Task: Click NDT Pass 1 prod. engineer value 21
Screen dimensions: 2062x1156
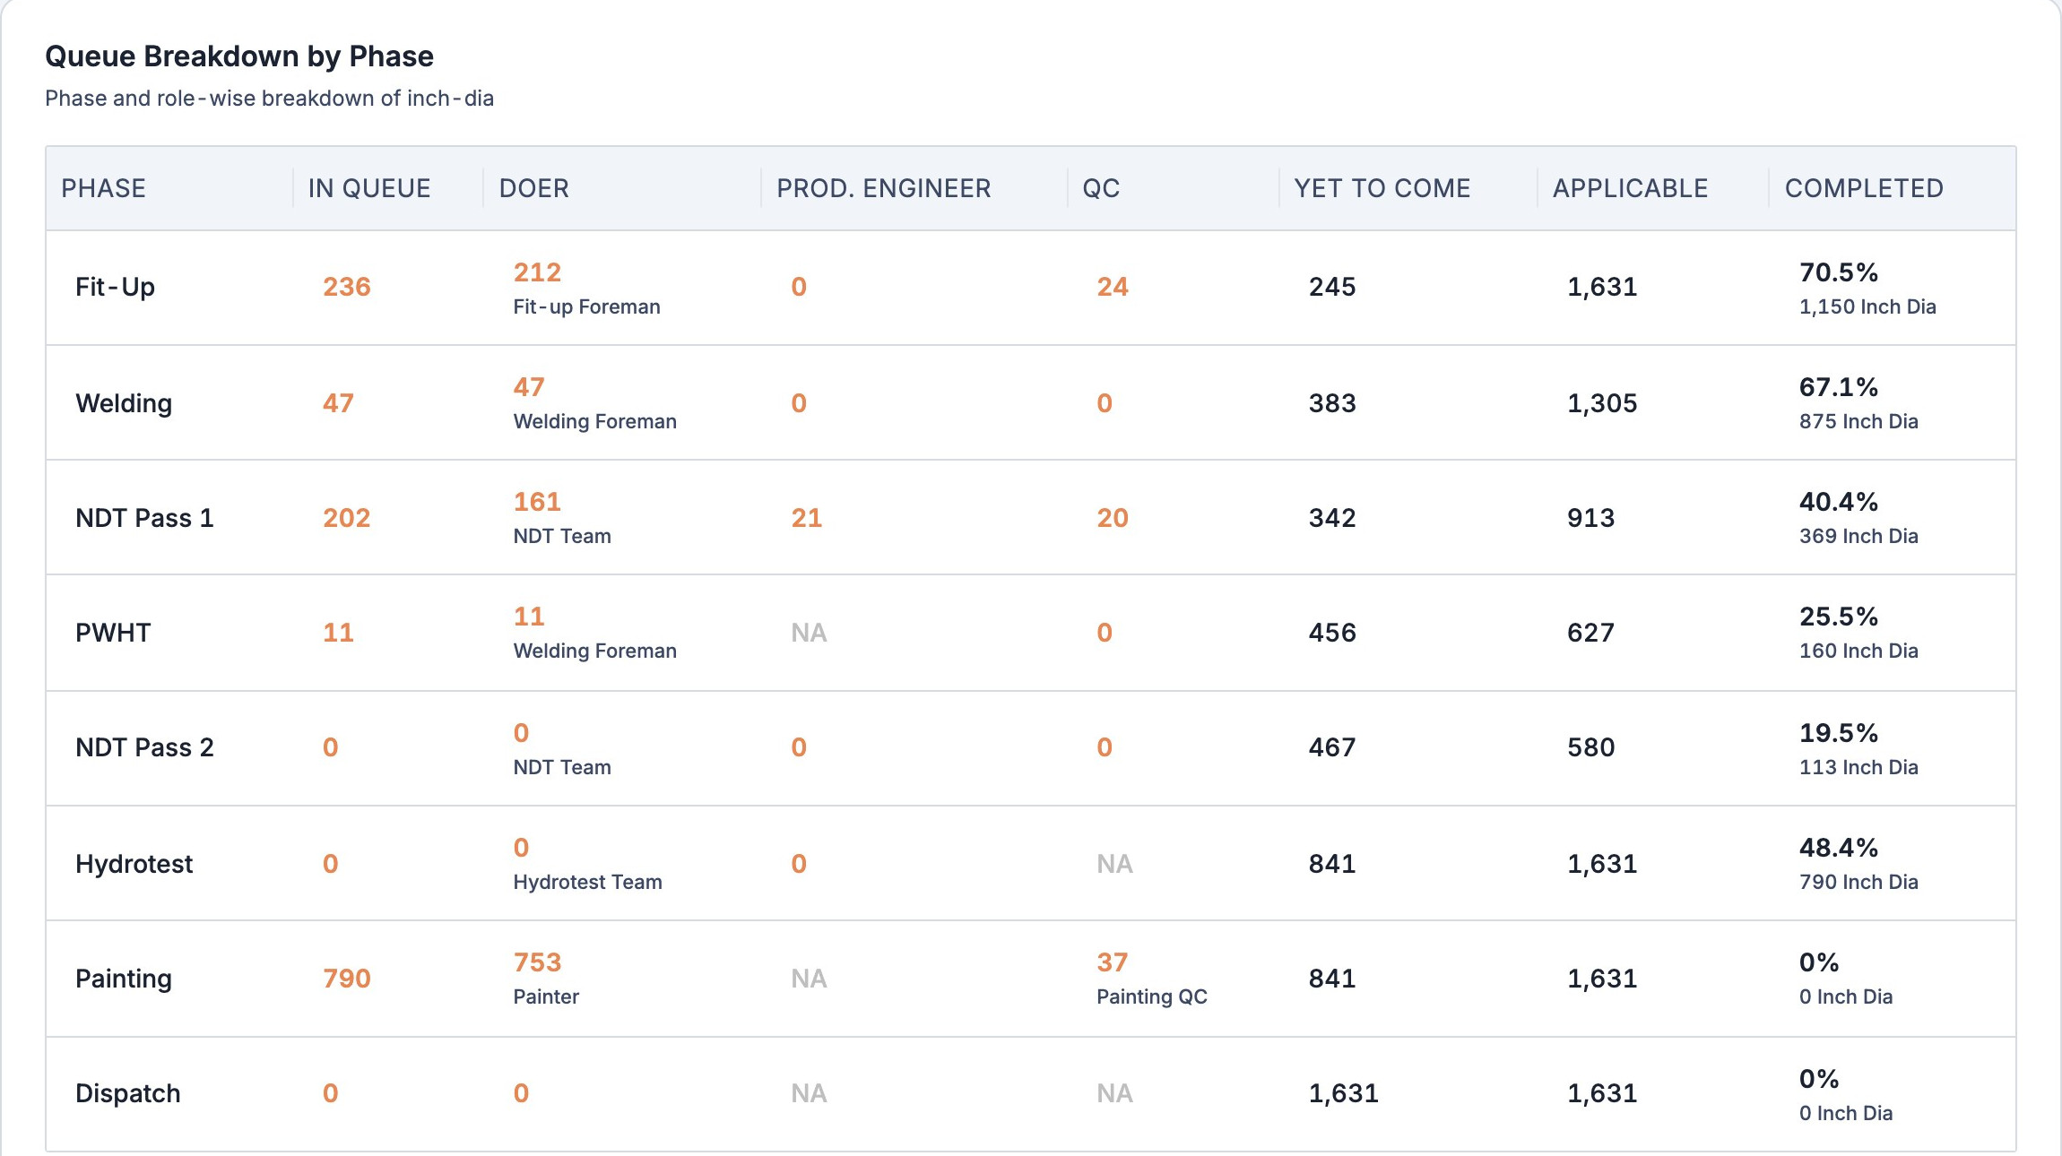Action: point(807,518)
